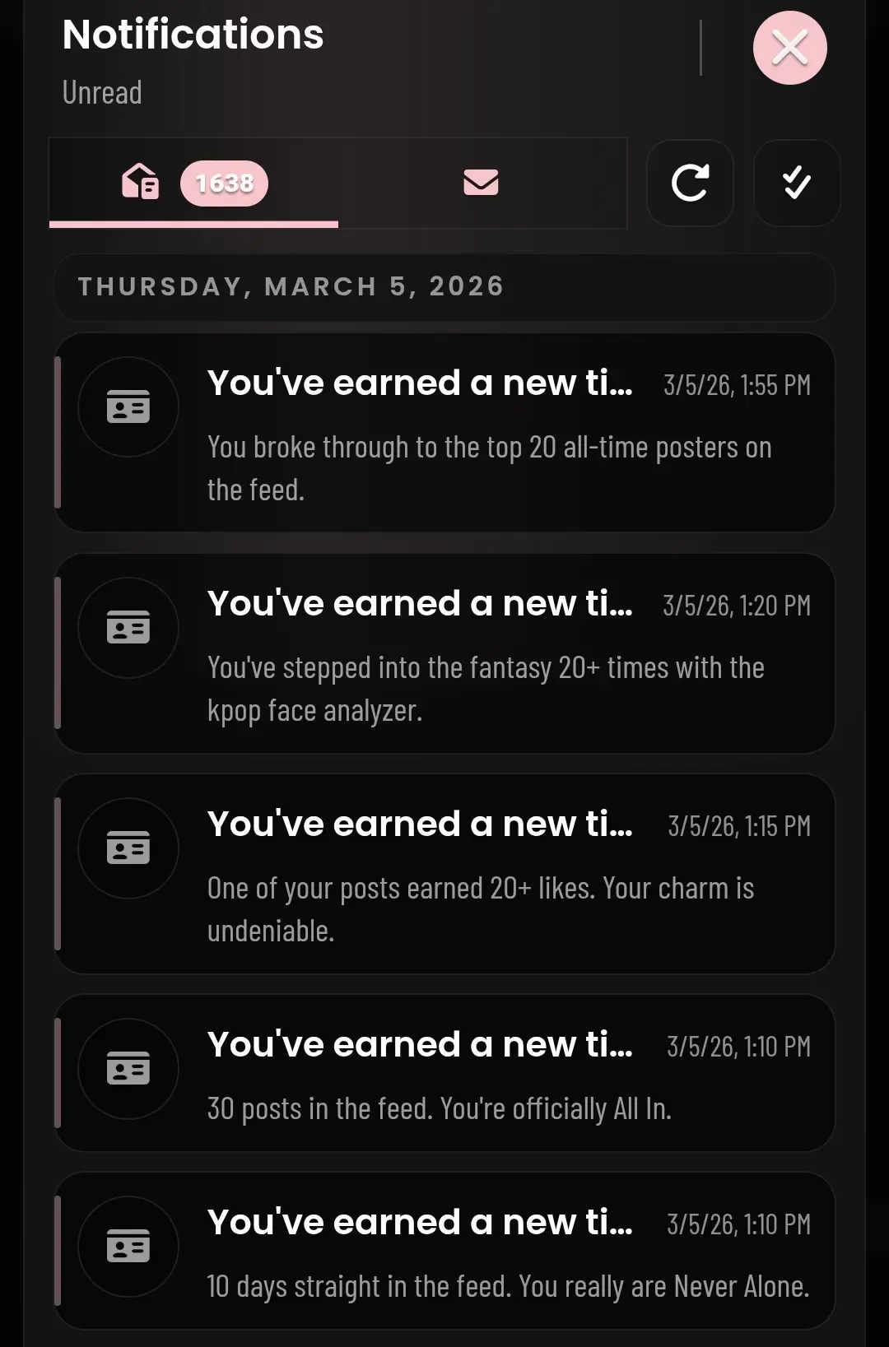Screen dimensions: 889x1347
Task: Click the Notifications heading
Action: 193,35
